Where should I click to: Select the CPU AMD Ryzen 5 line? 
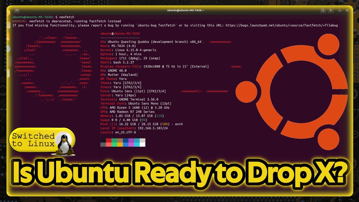pos(135,107)
